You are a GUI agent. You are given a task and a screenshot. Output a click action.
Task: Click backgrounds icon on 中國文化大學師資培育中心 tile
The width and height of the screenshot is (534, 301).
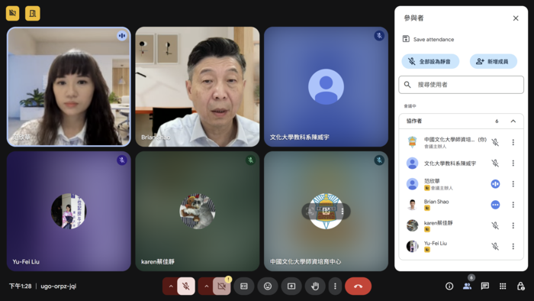click(327, 212)
